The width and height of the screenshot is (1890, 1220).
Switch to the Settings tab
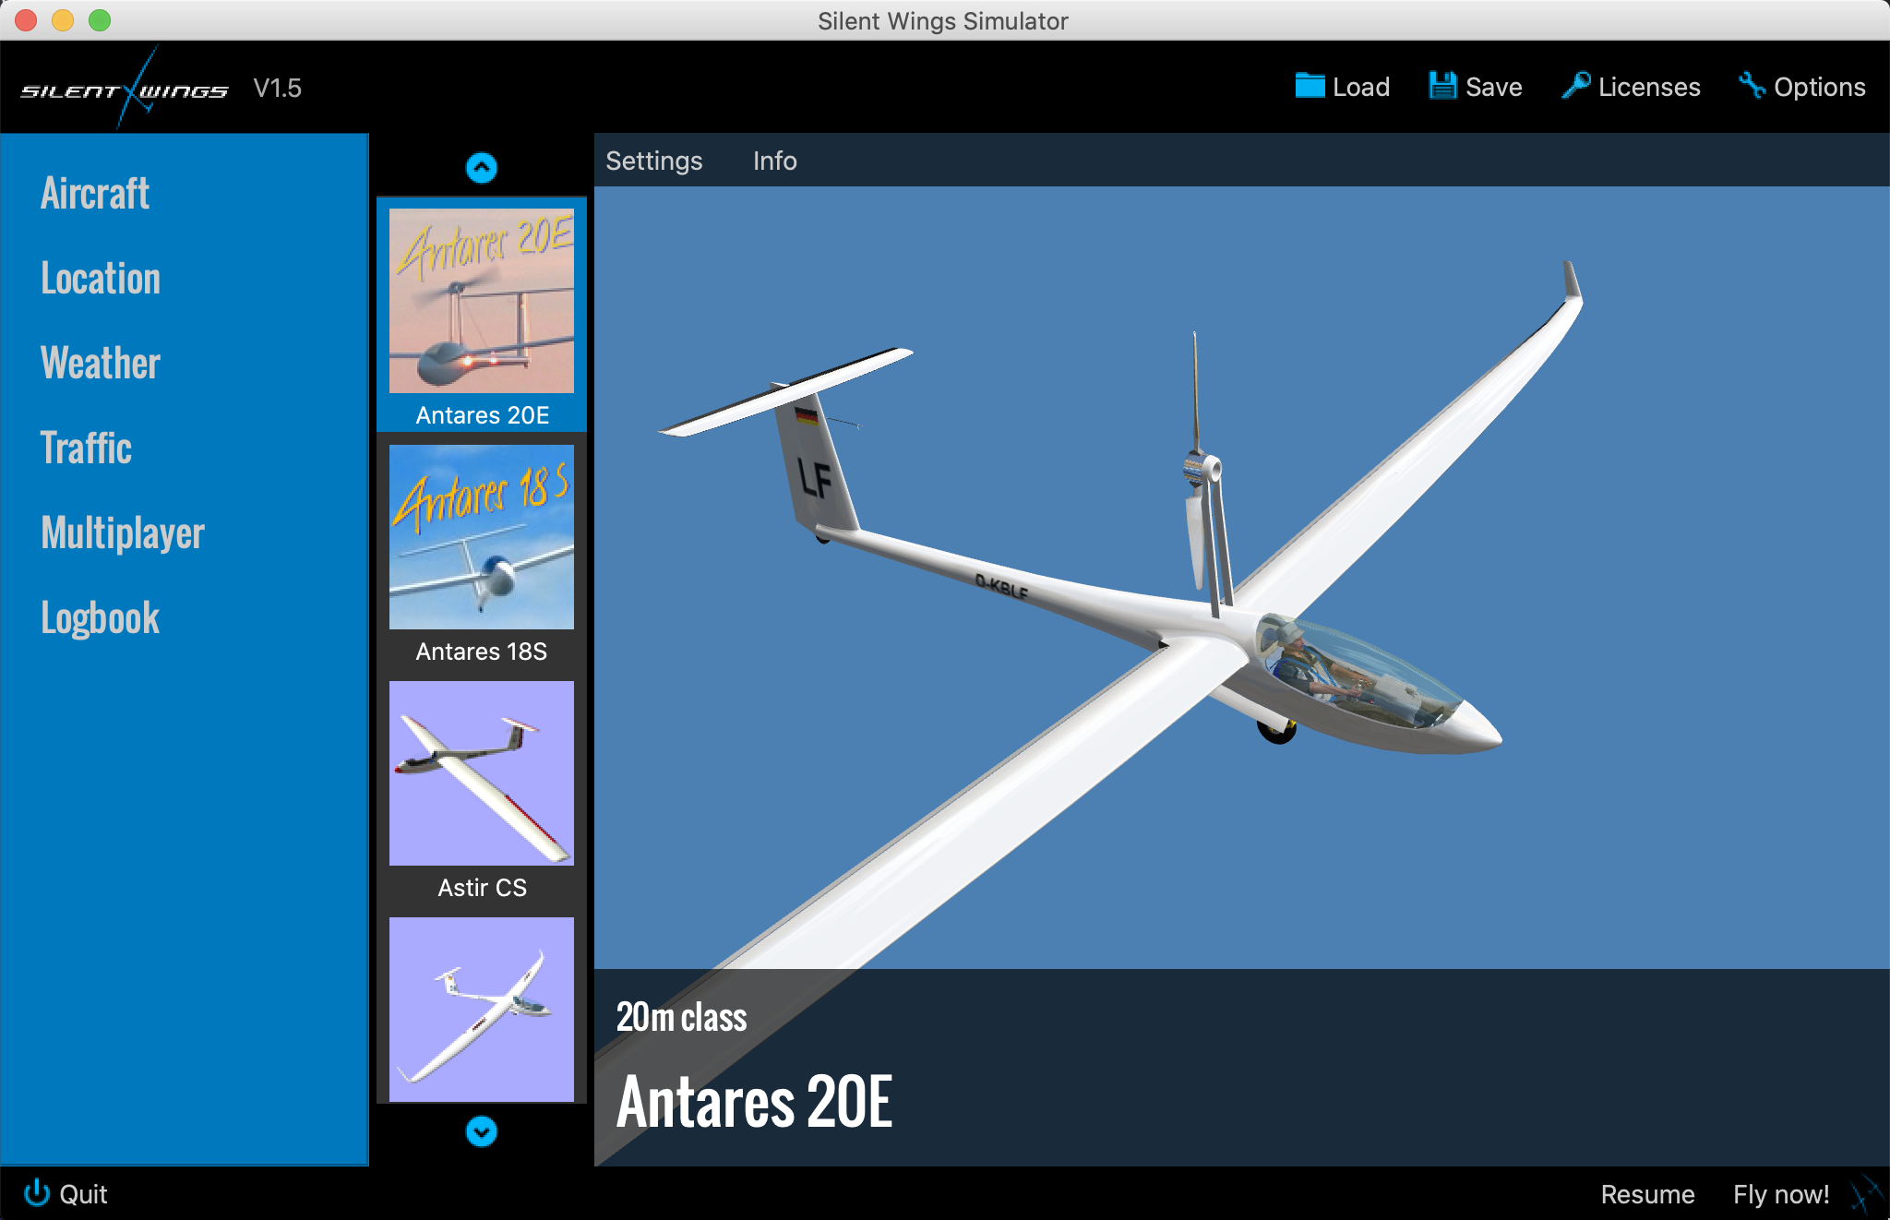tap(654, 161)
